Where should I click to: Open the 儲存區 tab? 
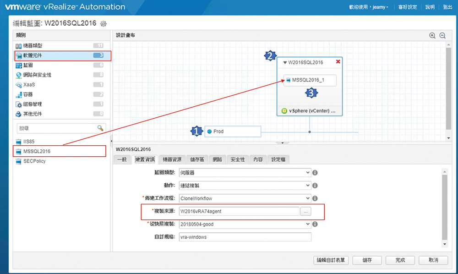[197, 159]
